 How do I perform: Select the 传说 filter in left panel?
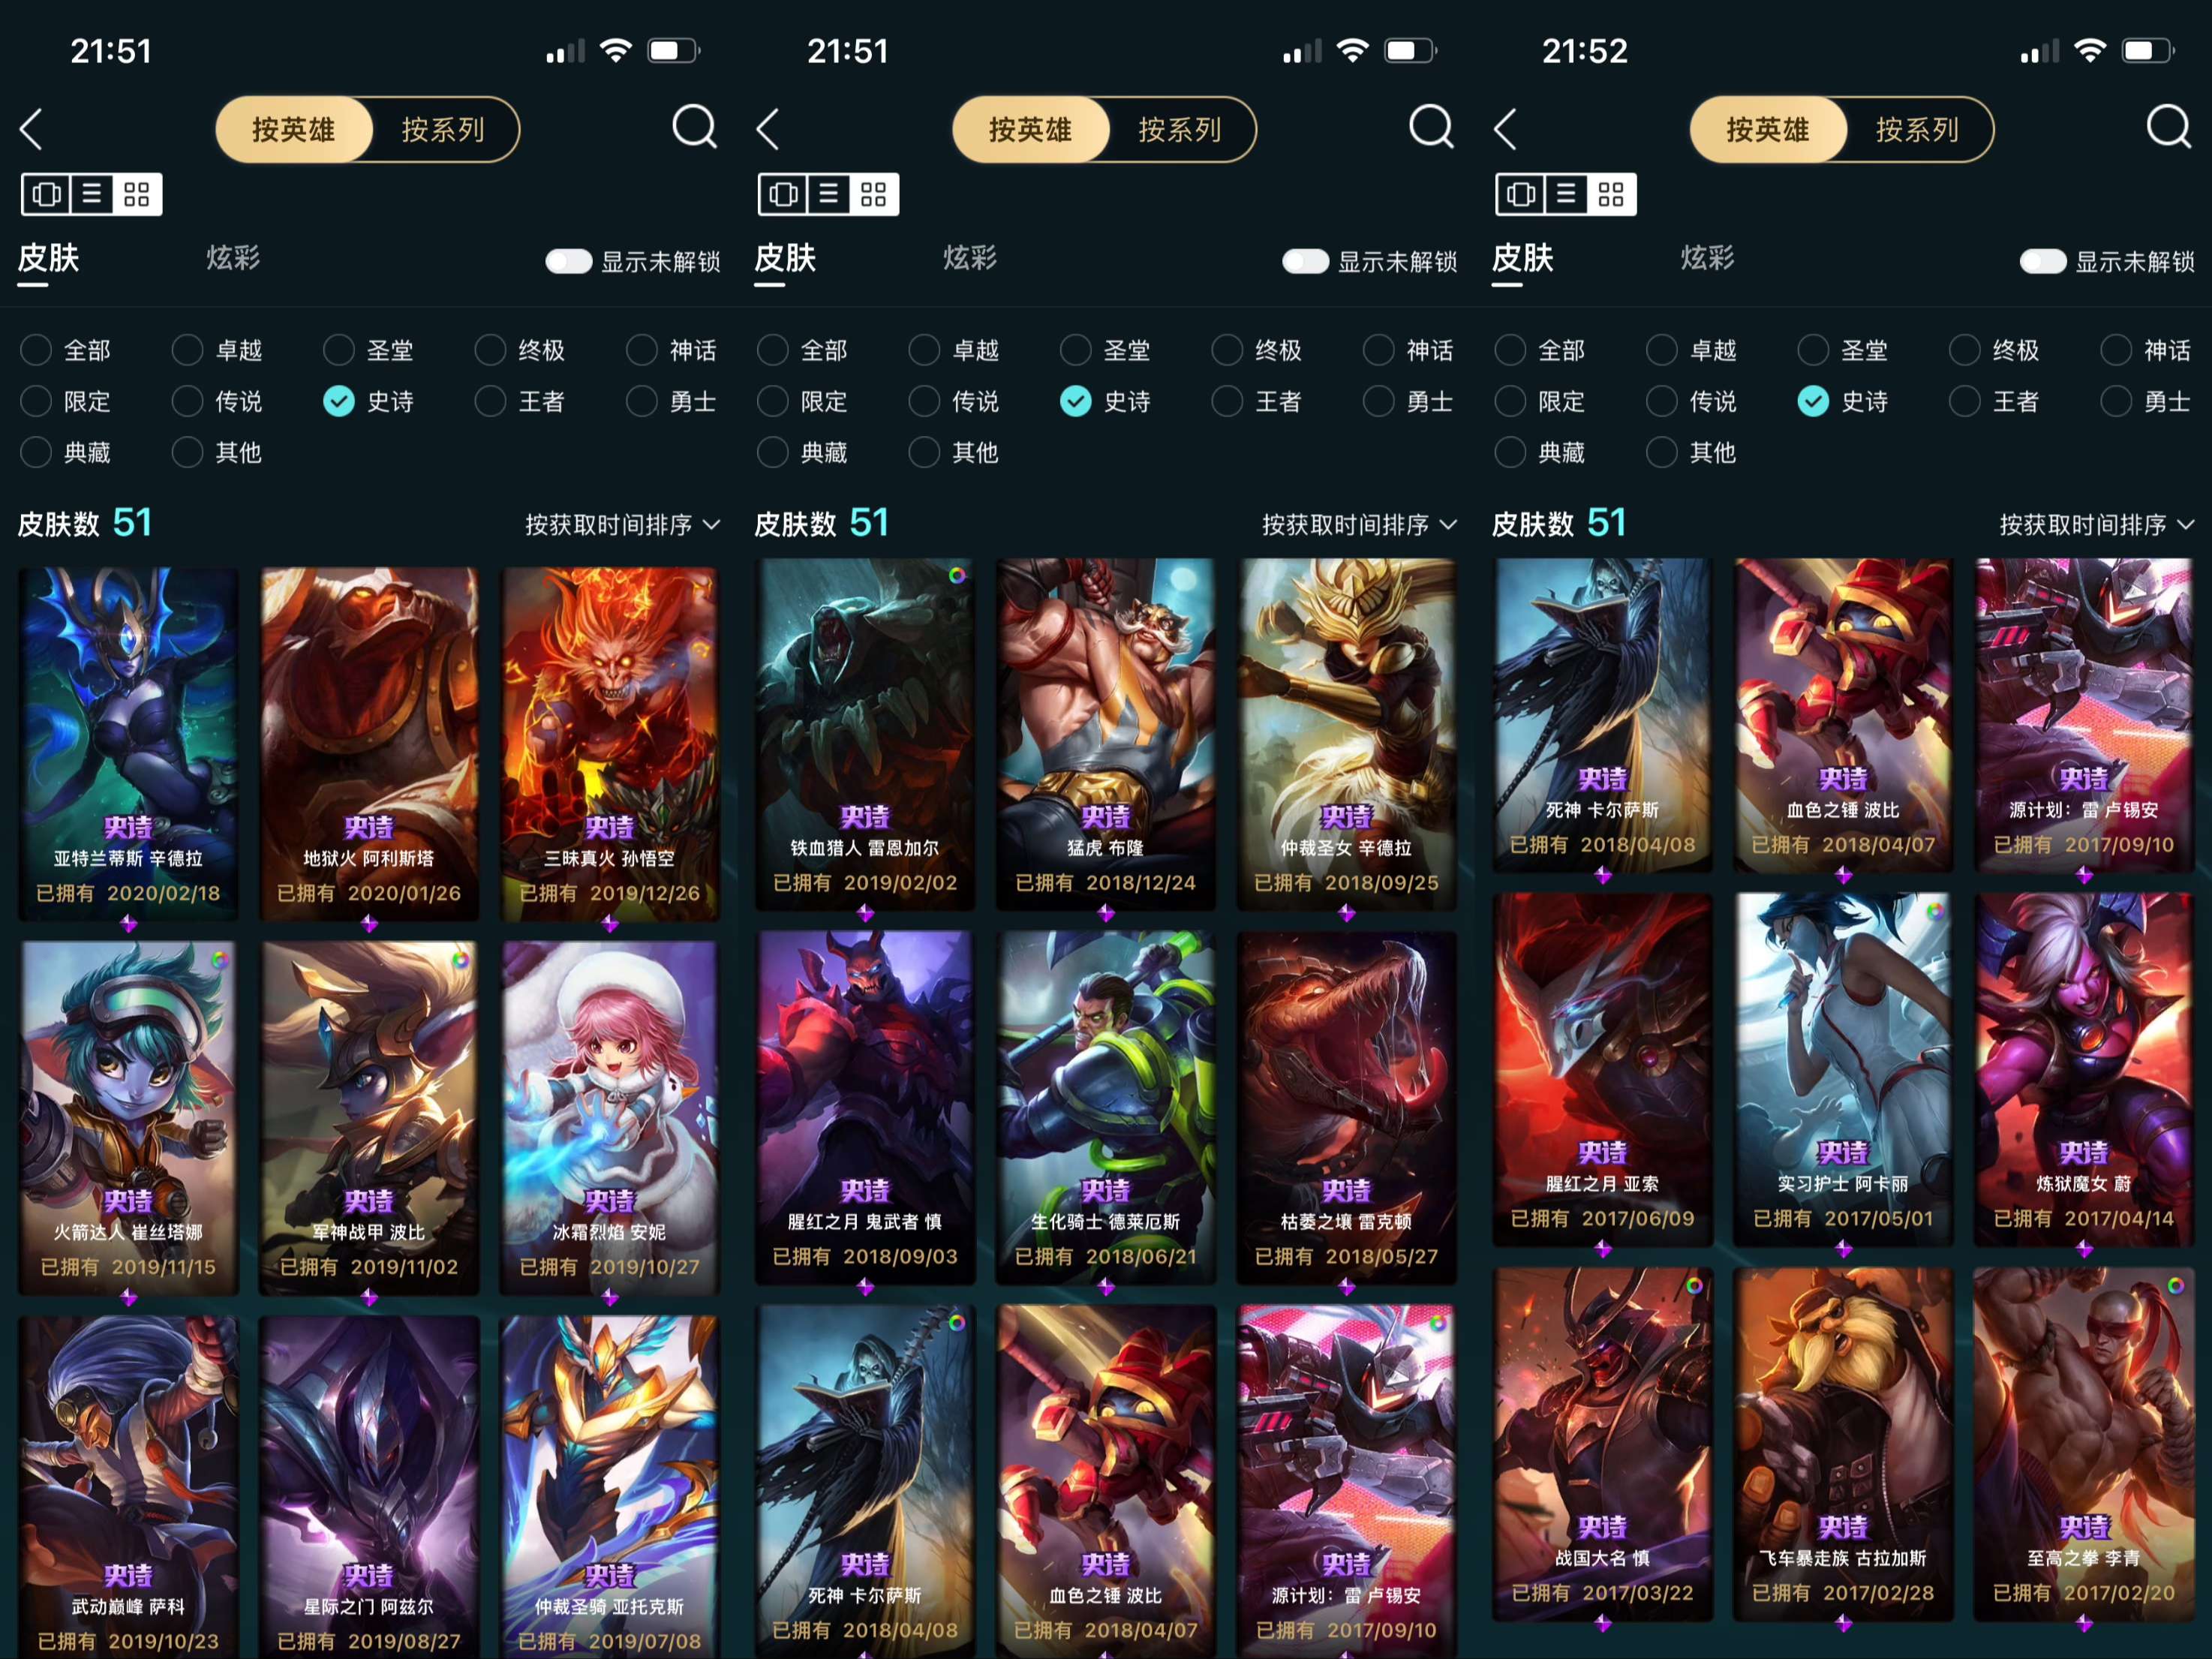coord(217,402)
